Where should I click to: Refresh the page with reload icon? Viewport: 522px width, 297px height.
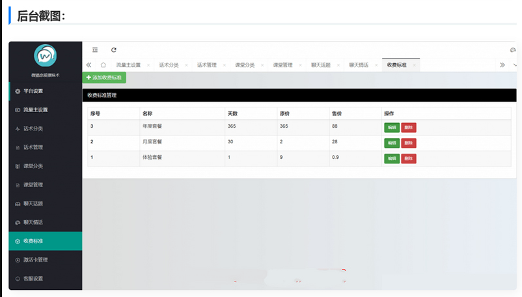click(113, 50)
